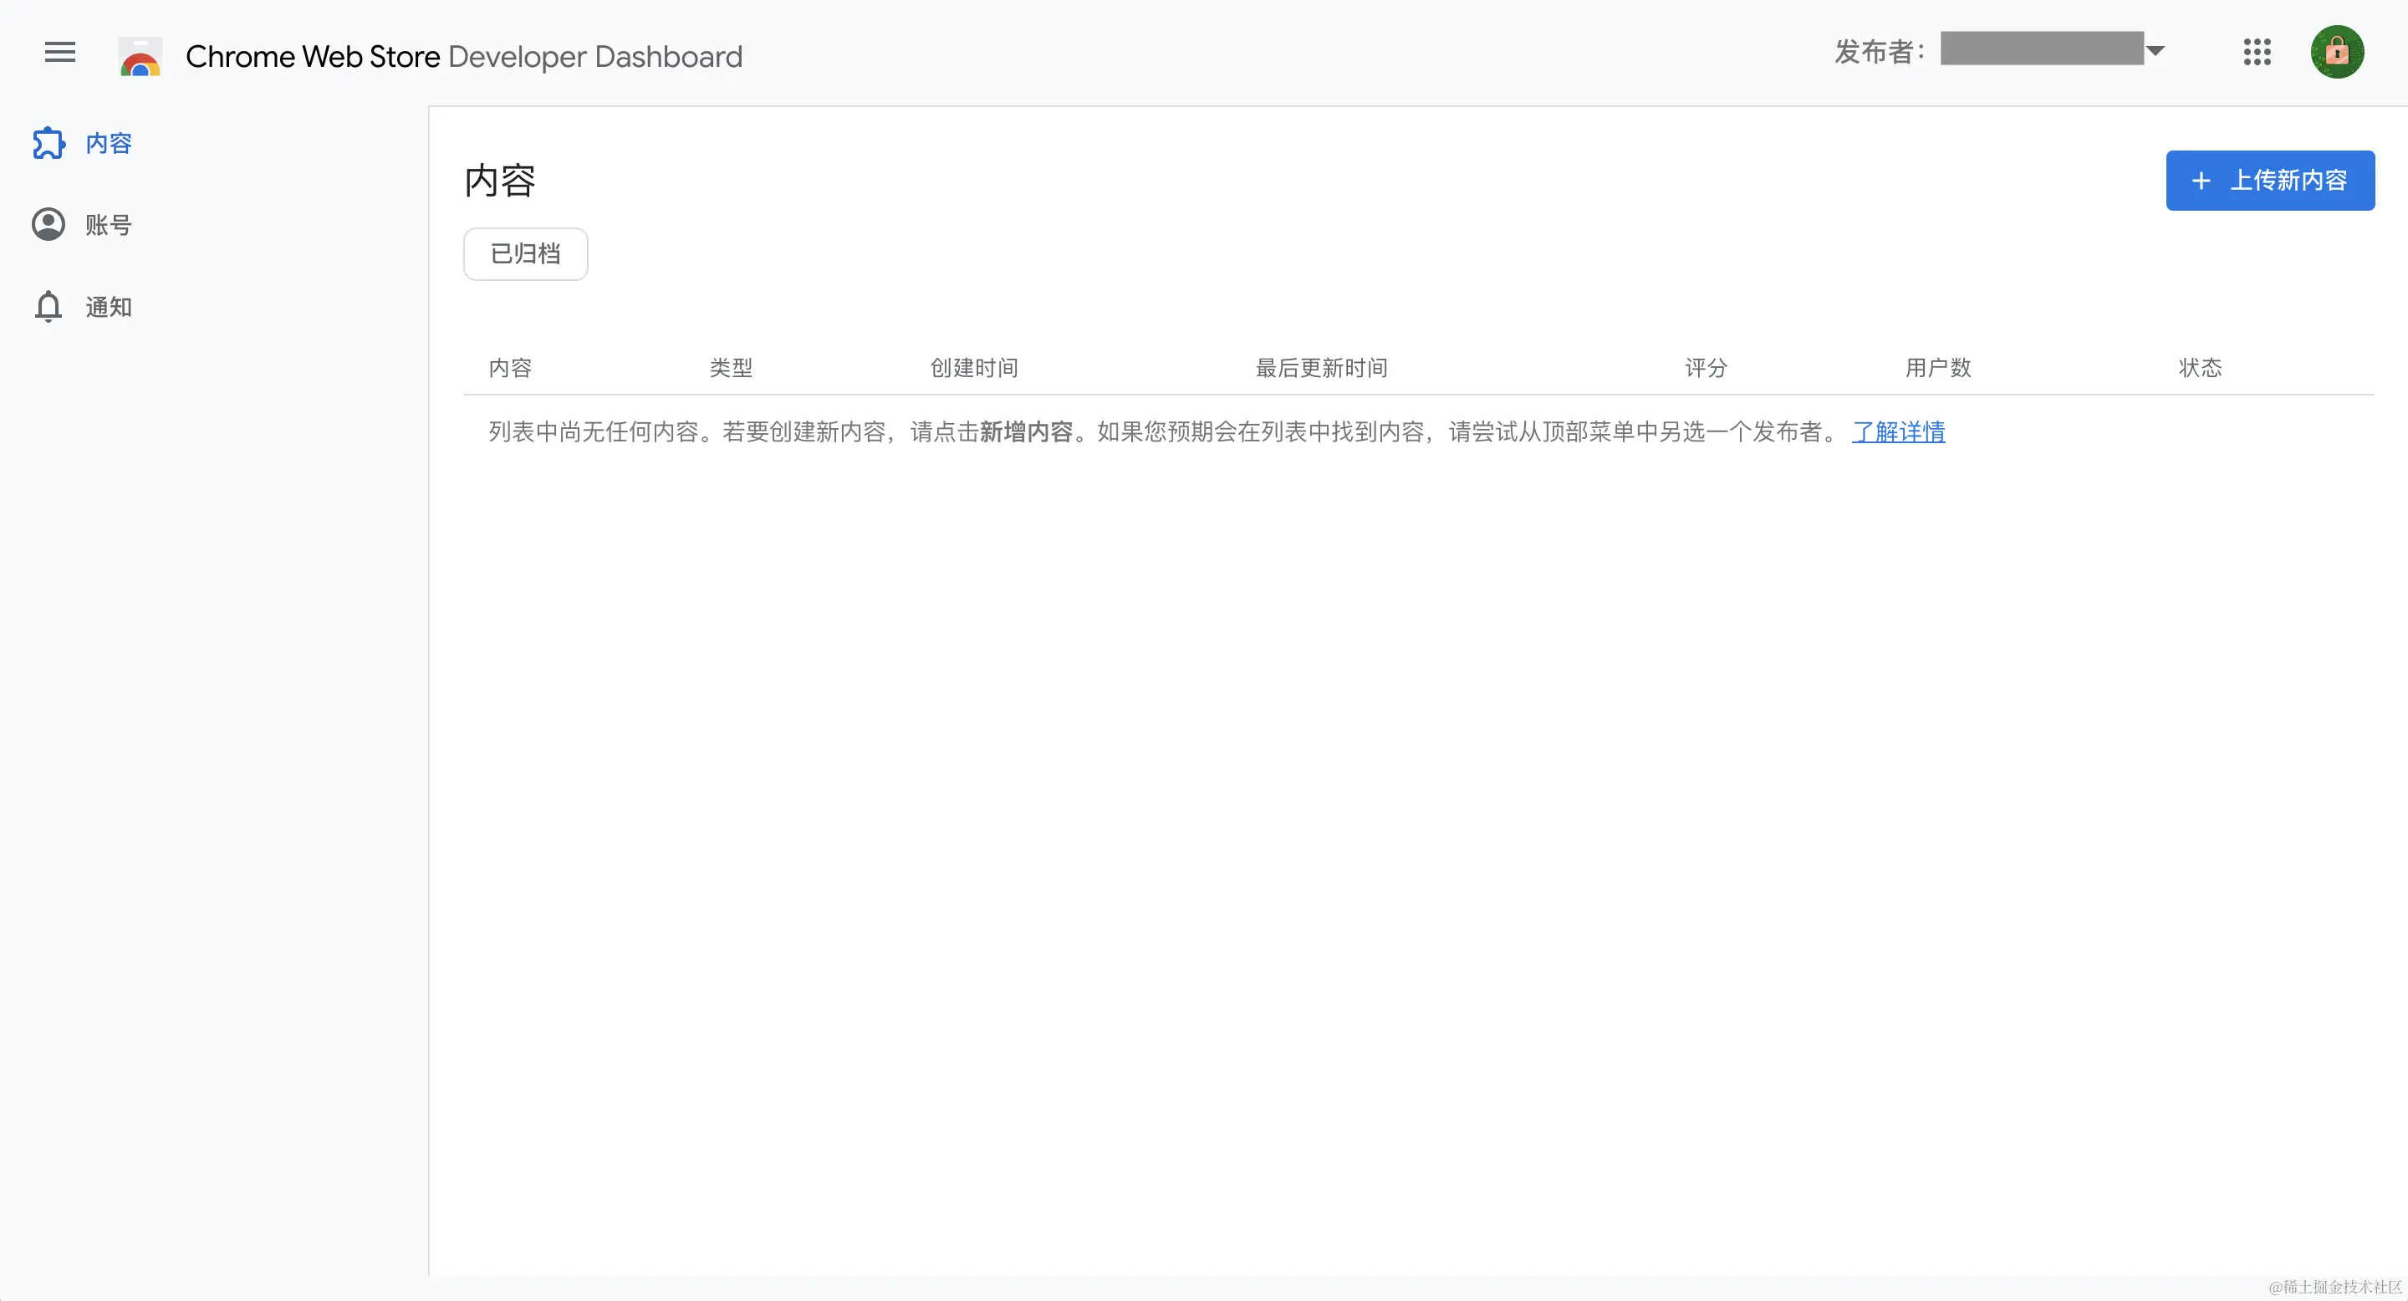
Task: Select 内容 in the sidebar
Action: tap(109, 143)
